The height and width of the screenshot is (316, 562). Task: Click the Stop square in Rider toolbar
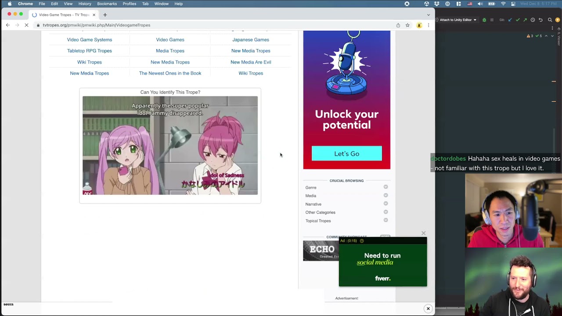tap(492, 20)
